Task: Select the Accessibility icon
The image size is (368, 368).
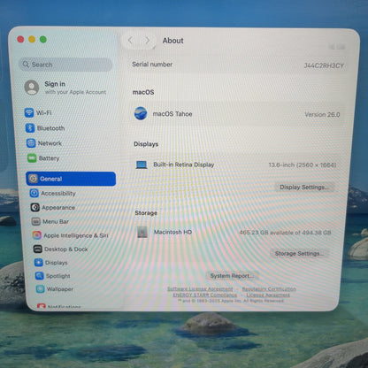Action: (x=34, y=193)
